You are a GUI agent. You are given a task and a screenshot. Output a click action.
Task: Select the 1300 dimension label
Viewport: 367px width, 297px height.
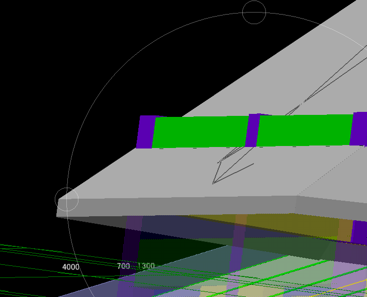click(146, 266)
